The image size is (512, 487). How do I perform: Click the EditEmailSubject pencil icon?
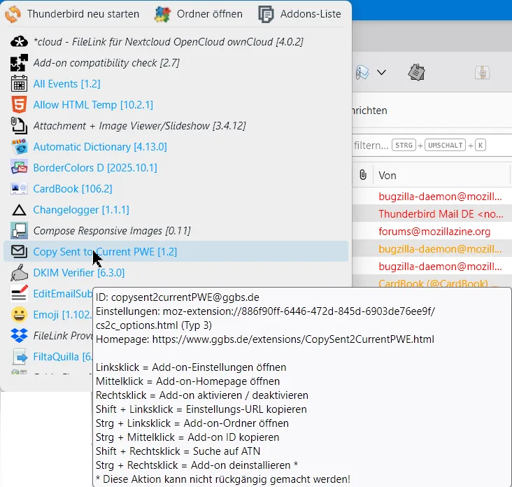19,293
